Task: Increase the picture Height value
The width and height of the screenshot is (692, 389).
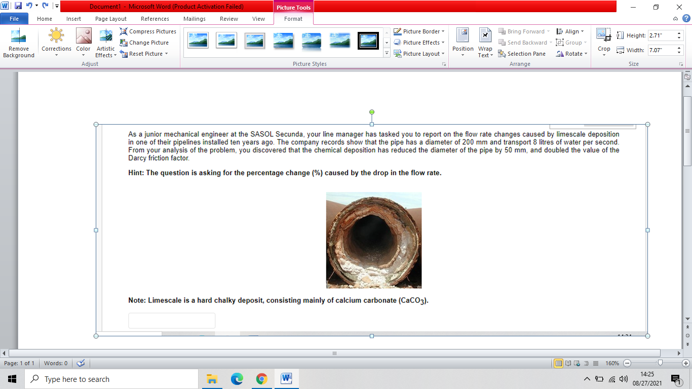Action: pyautogui.click(x=678, y=32)
